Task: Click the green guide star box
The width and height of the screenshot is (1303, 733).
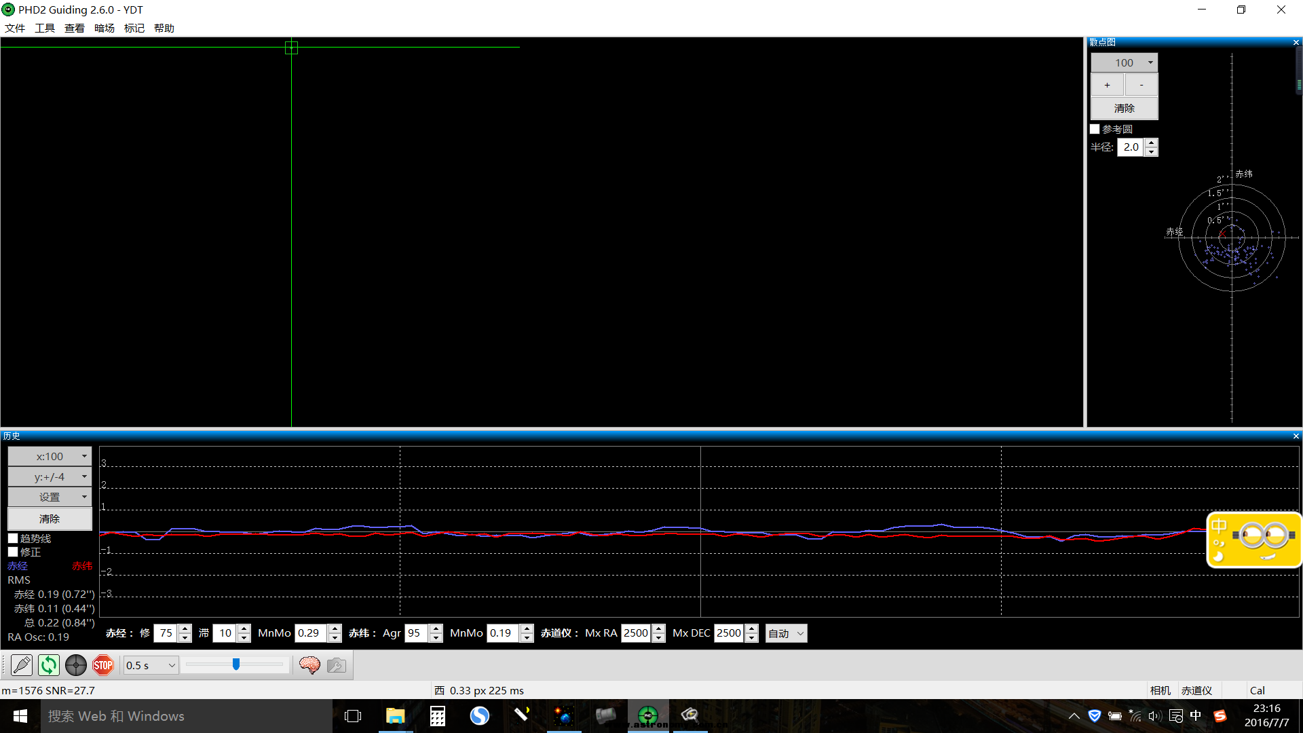Action: (x=292, y=48)
